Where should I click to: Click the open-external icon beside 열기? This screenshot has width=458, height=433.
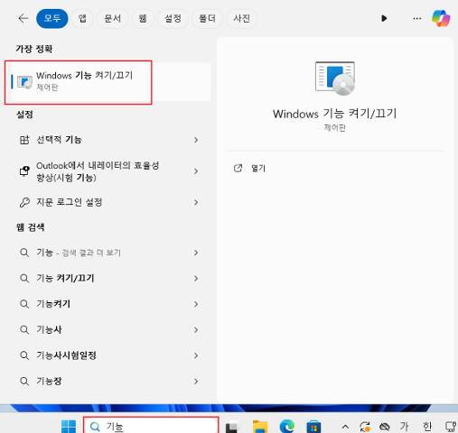pos(238,168)
